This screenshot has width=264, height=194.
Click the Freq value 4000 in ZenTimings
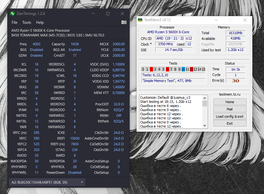point(36,44)
